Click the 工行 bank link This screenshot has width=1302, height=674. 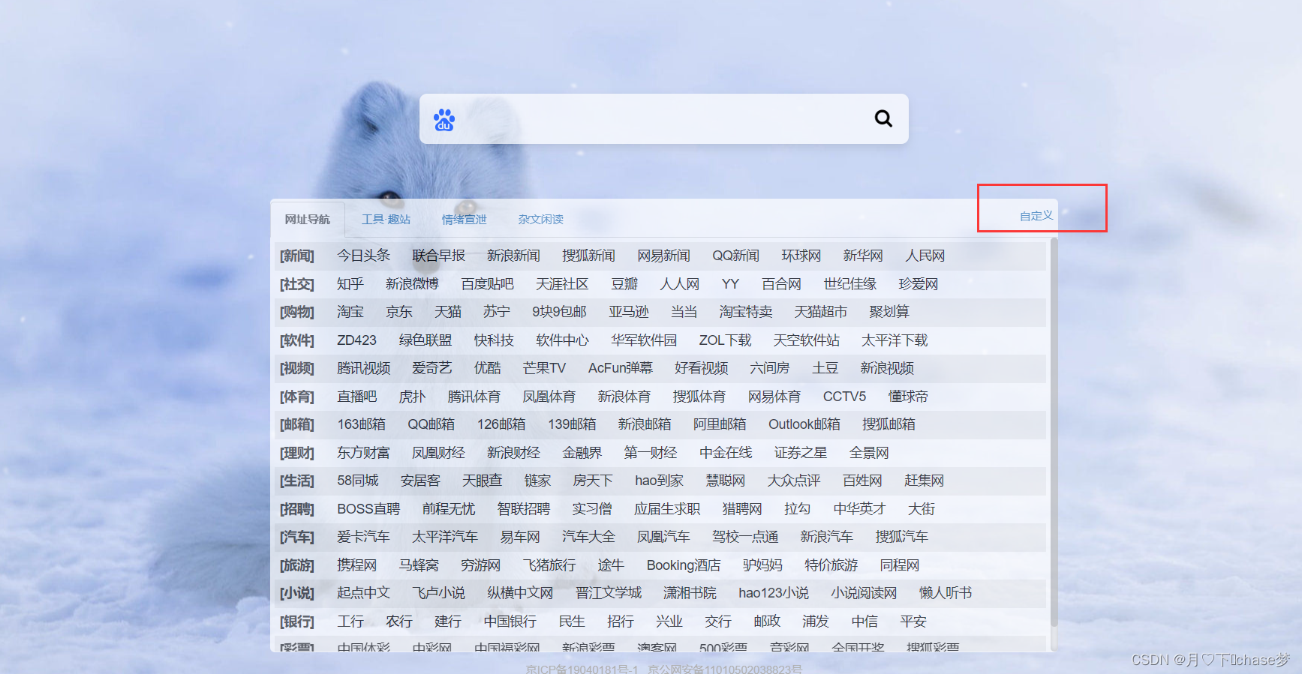pos(350,622)
